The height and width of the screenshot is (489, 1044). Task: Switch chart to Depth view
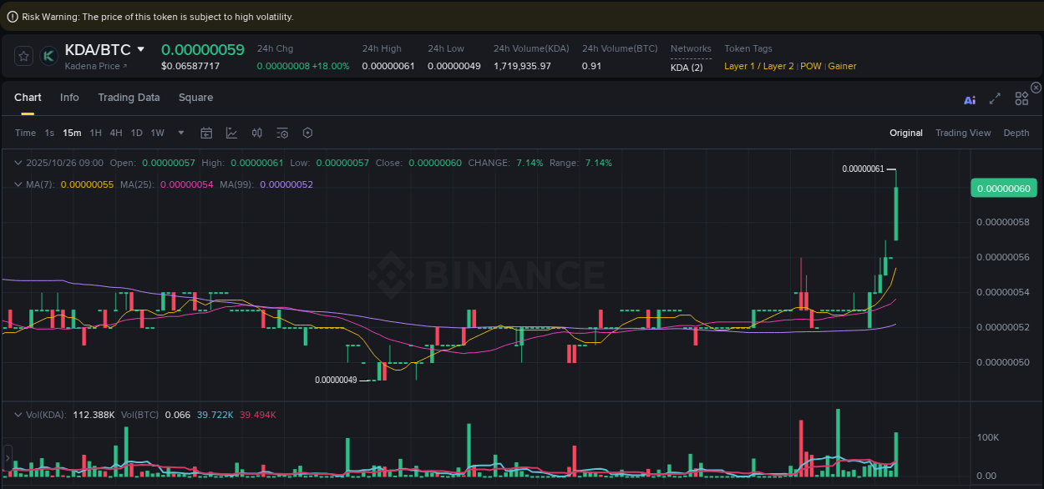[x=1016, y=133]
